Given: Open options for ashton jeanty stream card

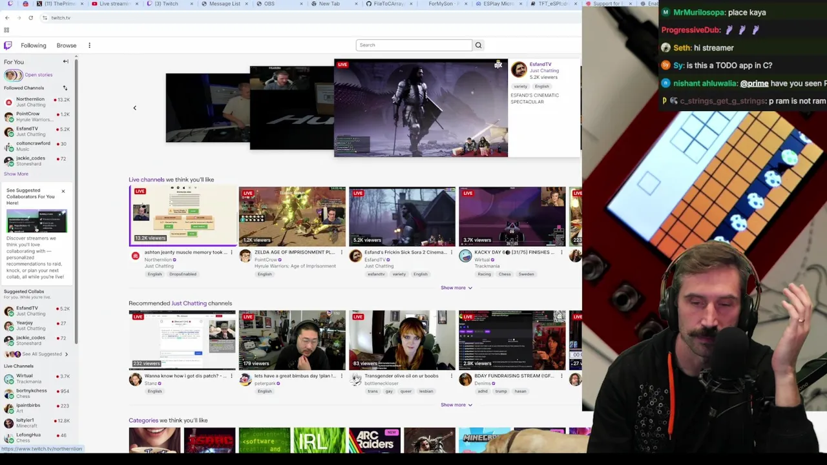Looking at the screenshot, I should [231, 253].
